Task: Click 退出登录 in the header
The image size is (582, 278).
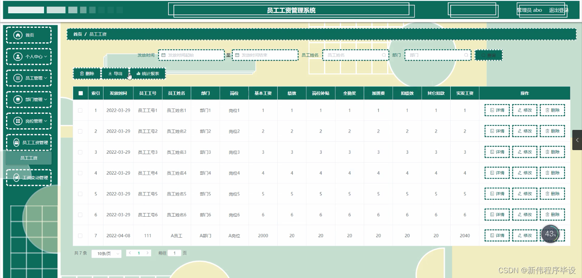Action: tap(559, 10)
